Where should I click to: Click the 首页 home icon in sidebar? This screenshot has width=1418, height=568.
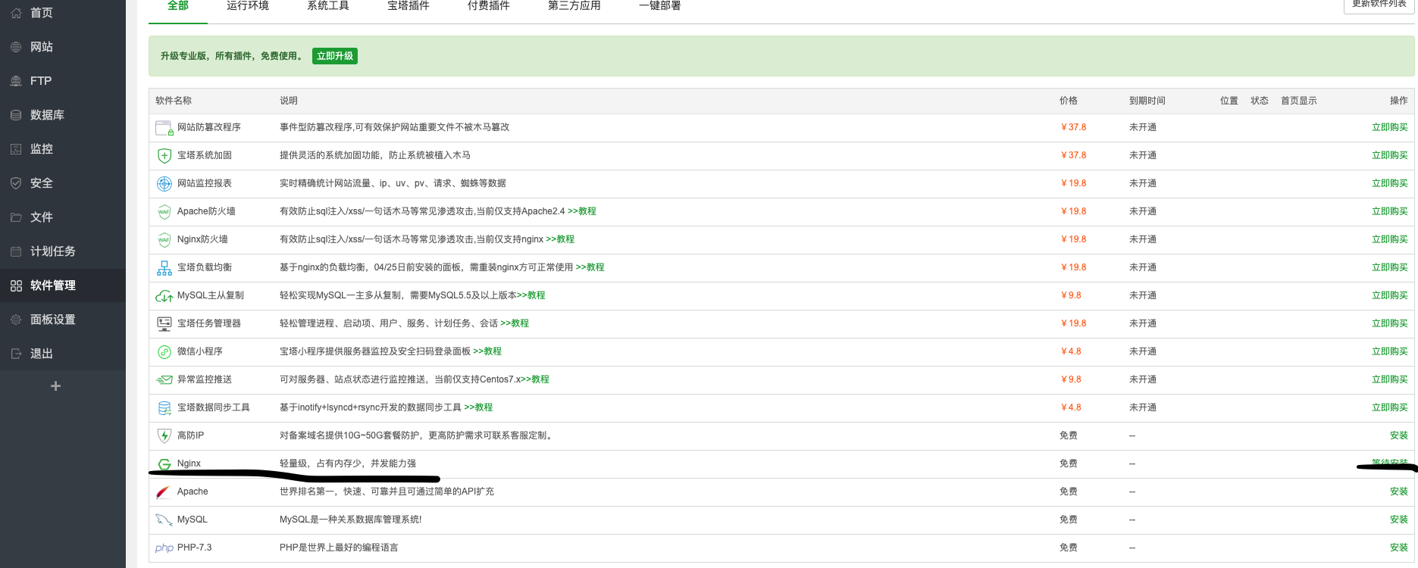(x=16, y=13)
